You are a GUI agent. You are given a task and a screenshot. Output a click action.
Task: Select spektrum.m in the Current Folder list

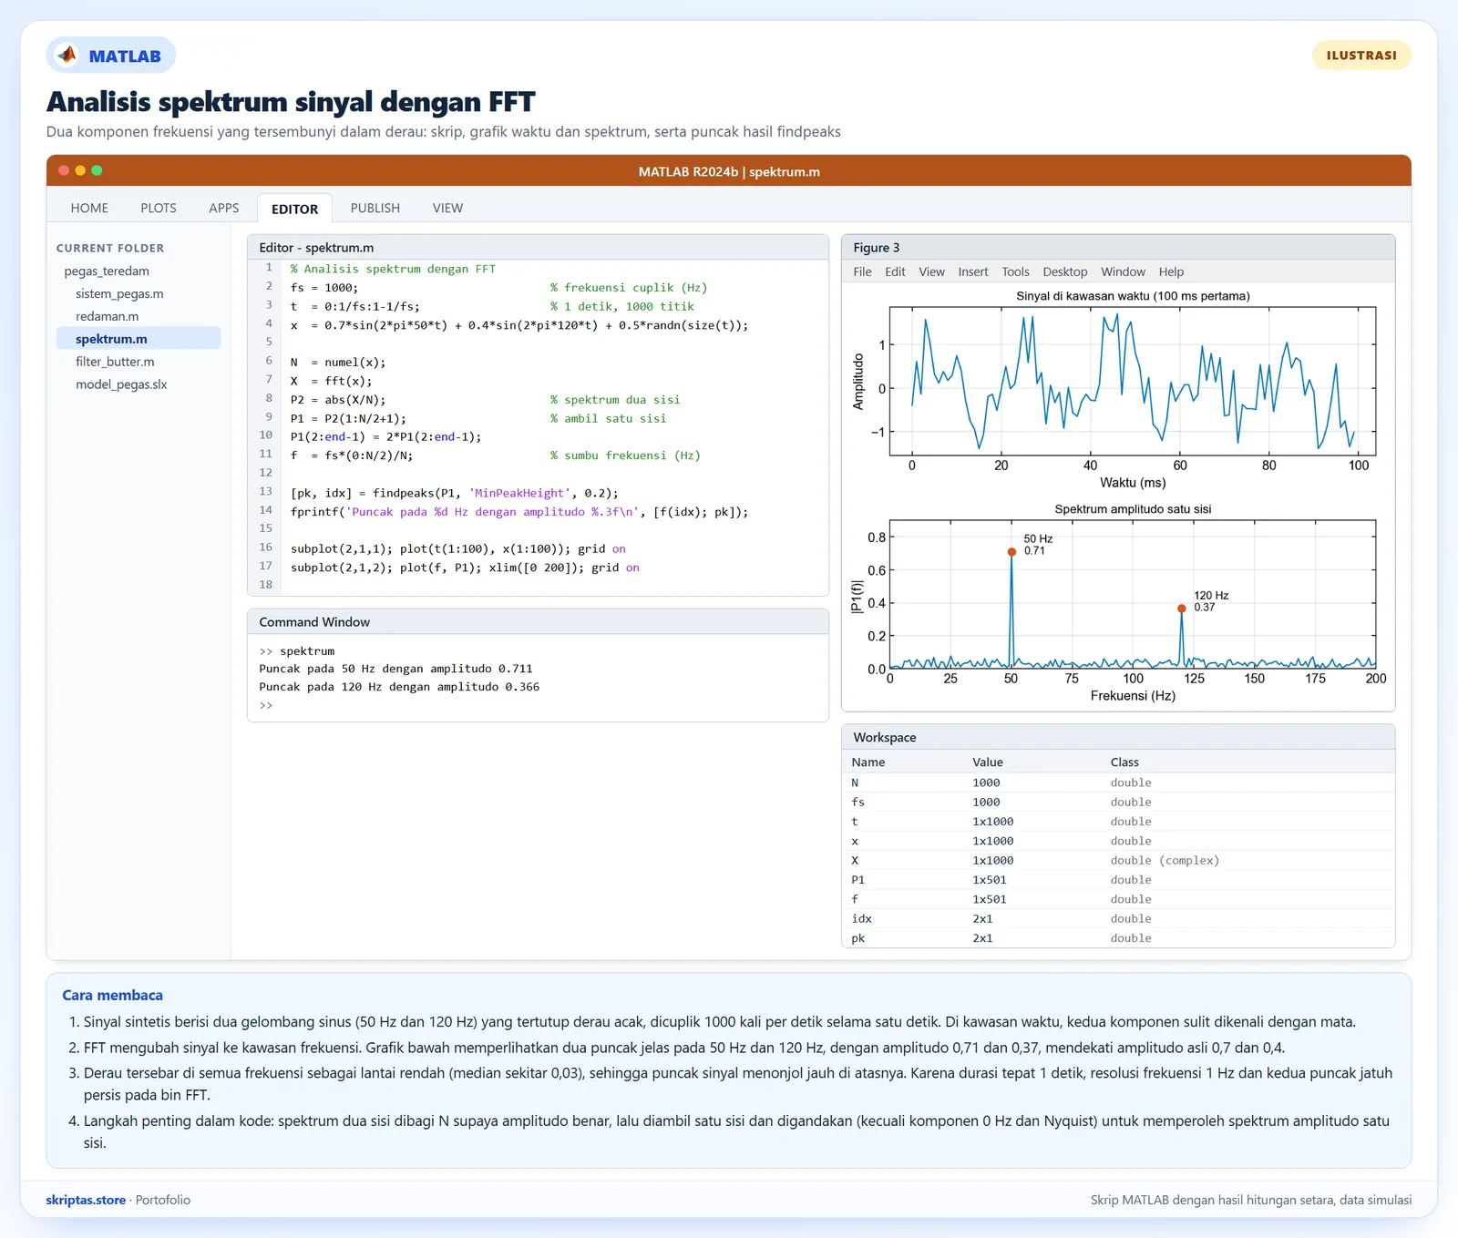pos(139,339)
